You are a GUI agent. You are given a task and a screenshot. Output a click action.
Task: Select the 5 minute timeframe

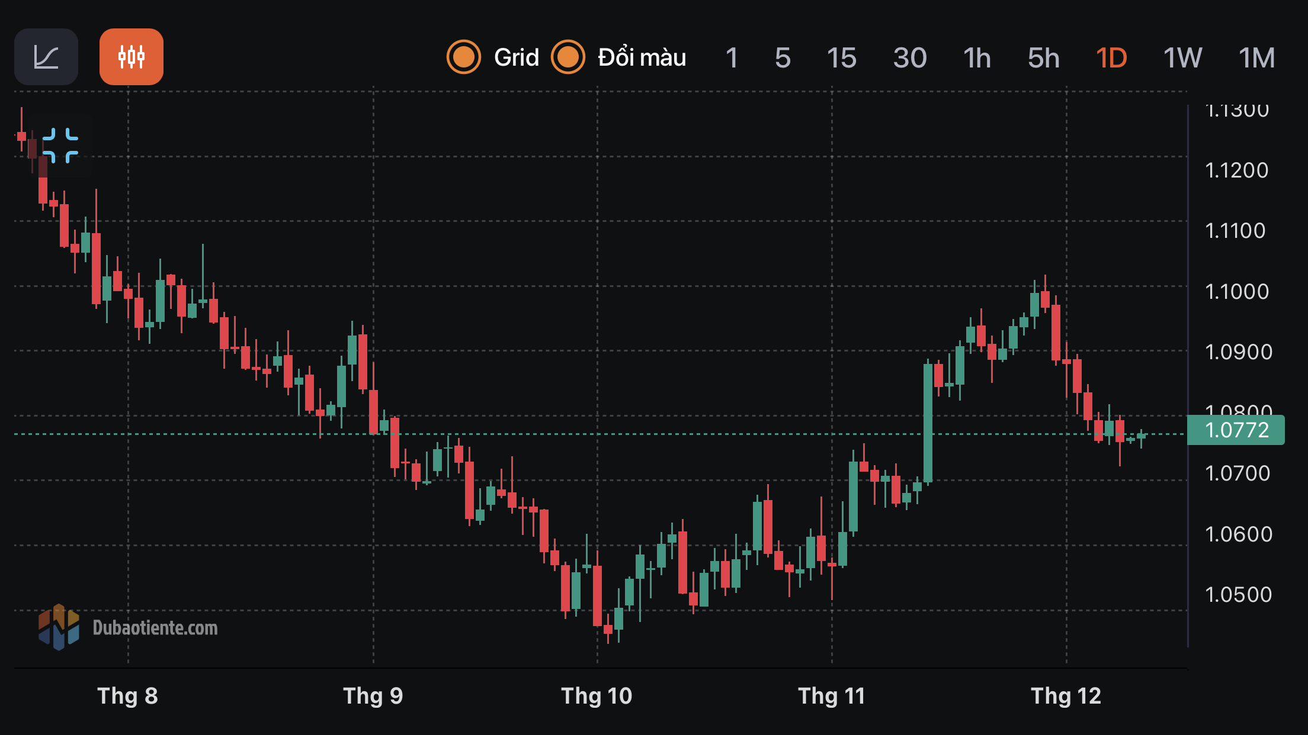point(783,58)
